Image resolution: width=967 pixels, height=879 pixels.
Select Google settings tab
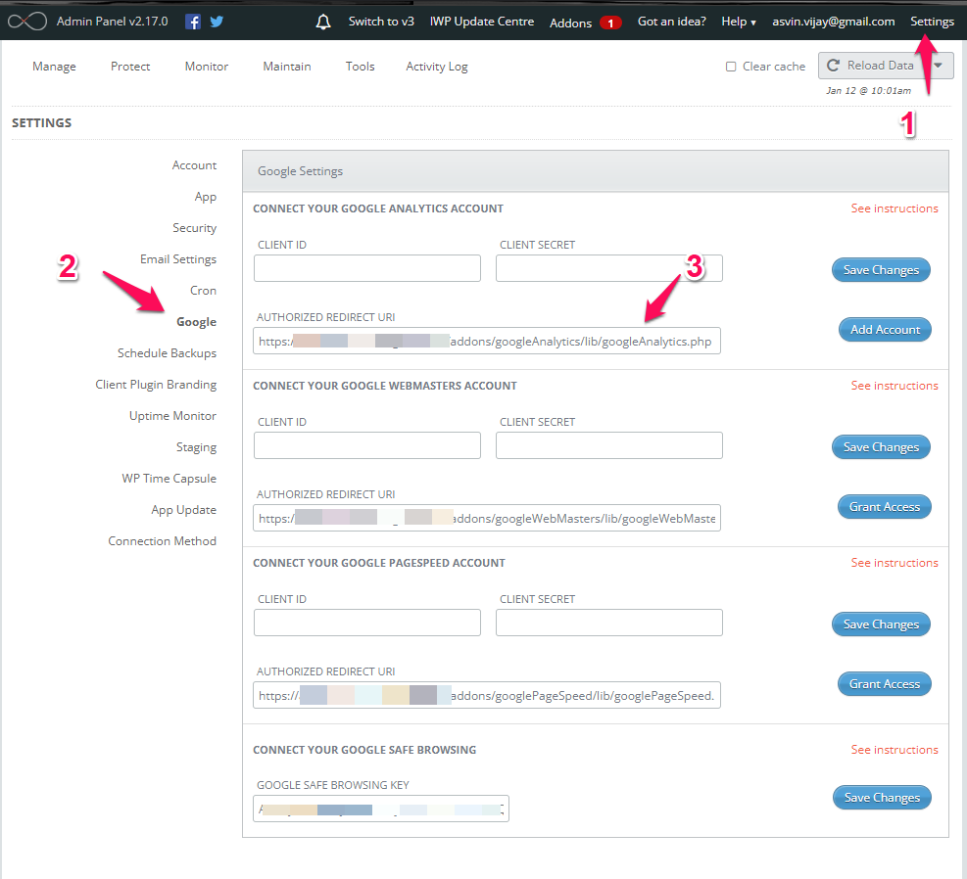[196, 322]
